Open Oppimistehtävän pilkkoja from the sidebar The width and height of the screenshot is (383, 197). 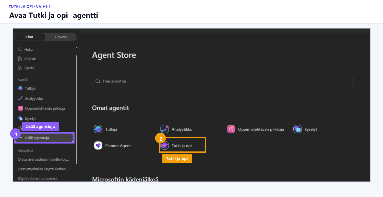click(x=41, y=108)
